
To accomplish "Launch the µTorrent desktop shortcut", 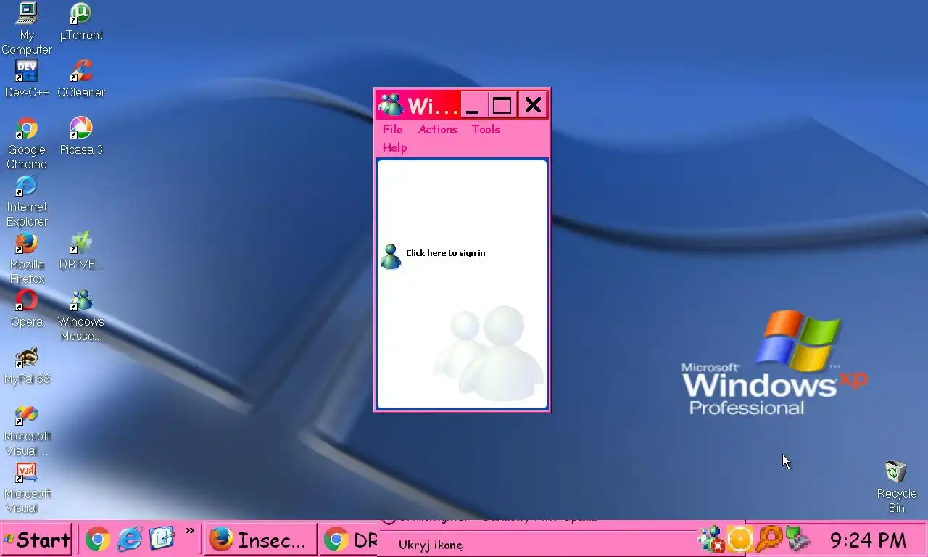I will pyautogui.click(x=80, y=21).
